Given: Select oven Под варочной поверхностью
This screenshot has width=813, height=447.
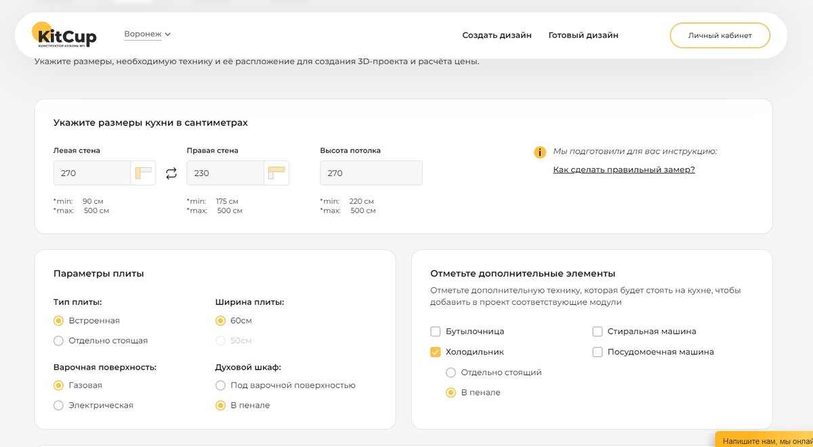Looking at the screenshot, I should pyautogui.click(x=220, y=385).
